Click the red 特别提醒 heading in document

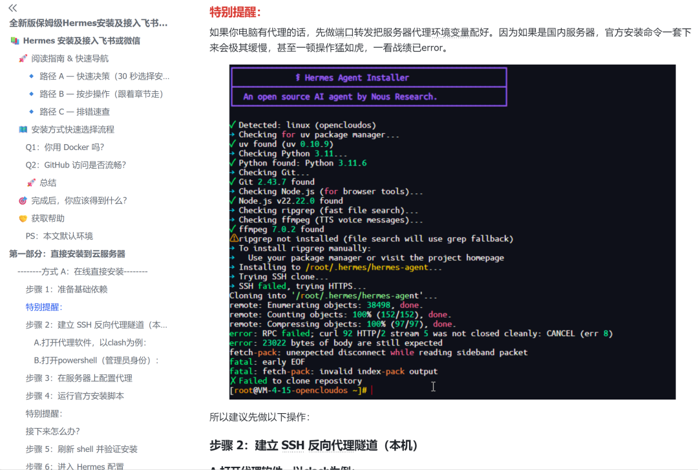point(235,12)
